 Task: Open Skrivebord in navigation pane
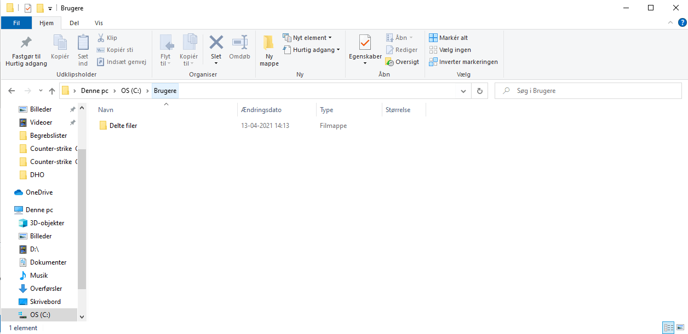[x=40, y=302]
